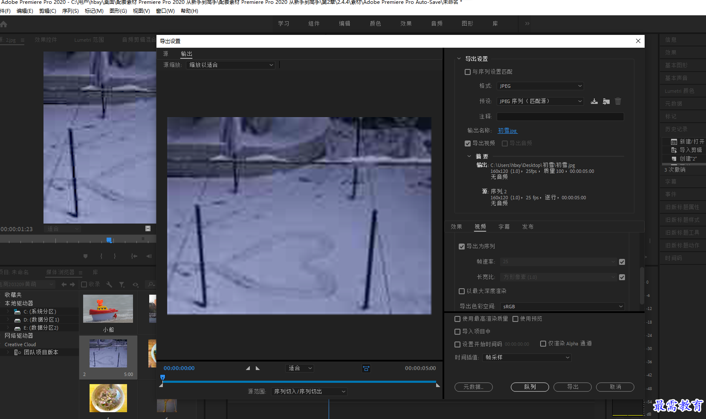
Task: Enable render at maximum depth checkbox
Action: point(462,291)
